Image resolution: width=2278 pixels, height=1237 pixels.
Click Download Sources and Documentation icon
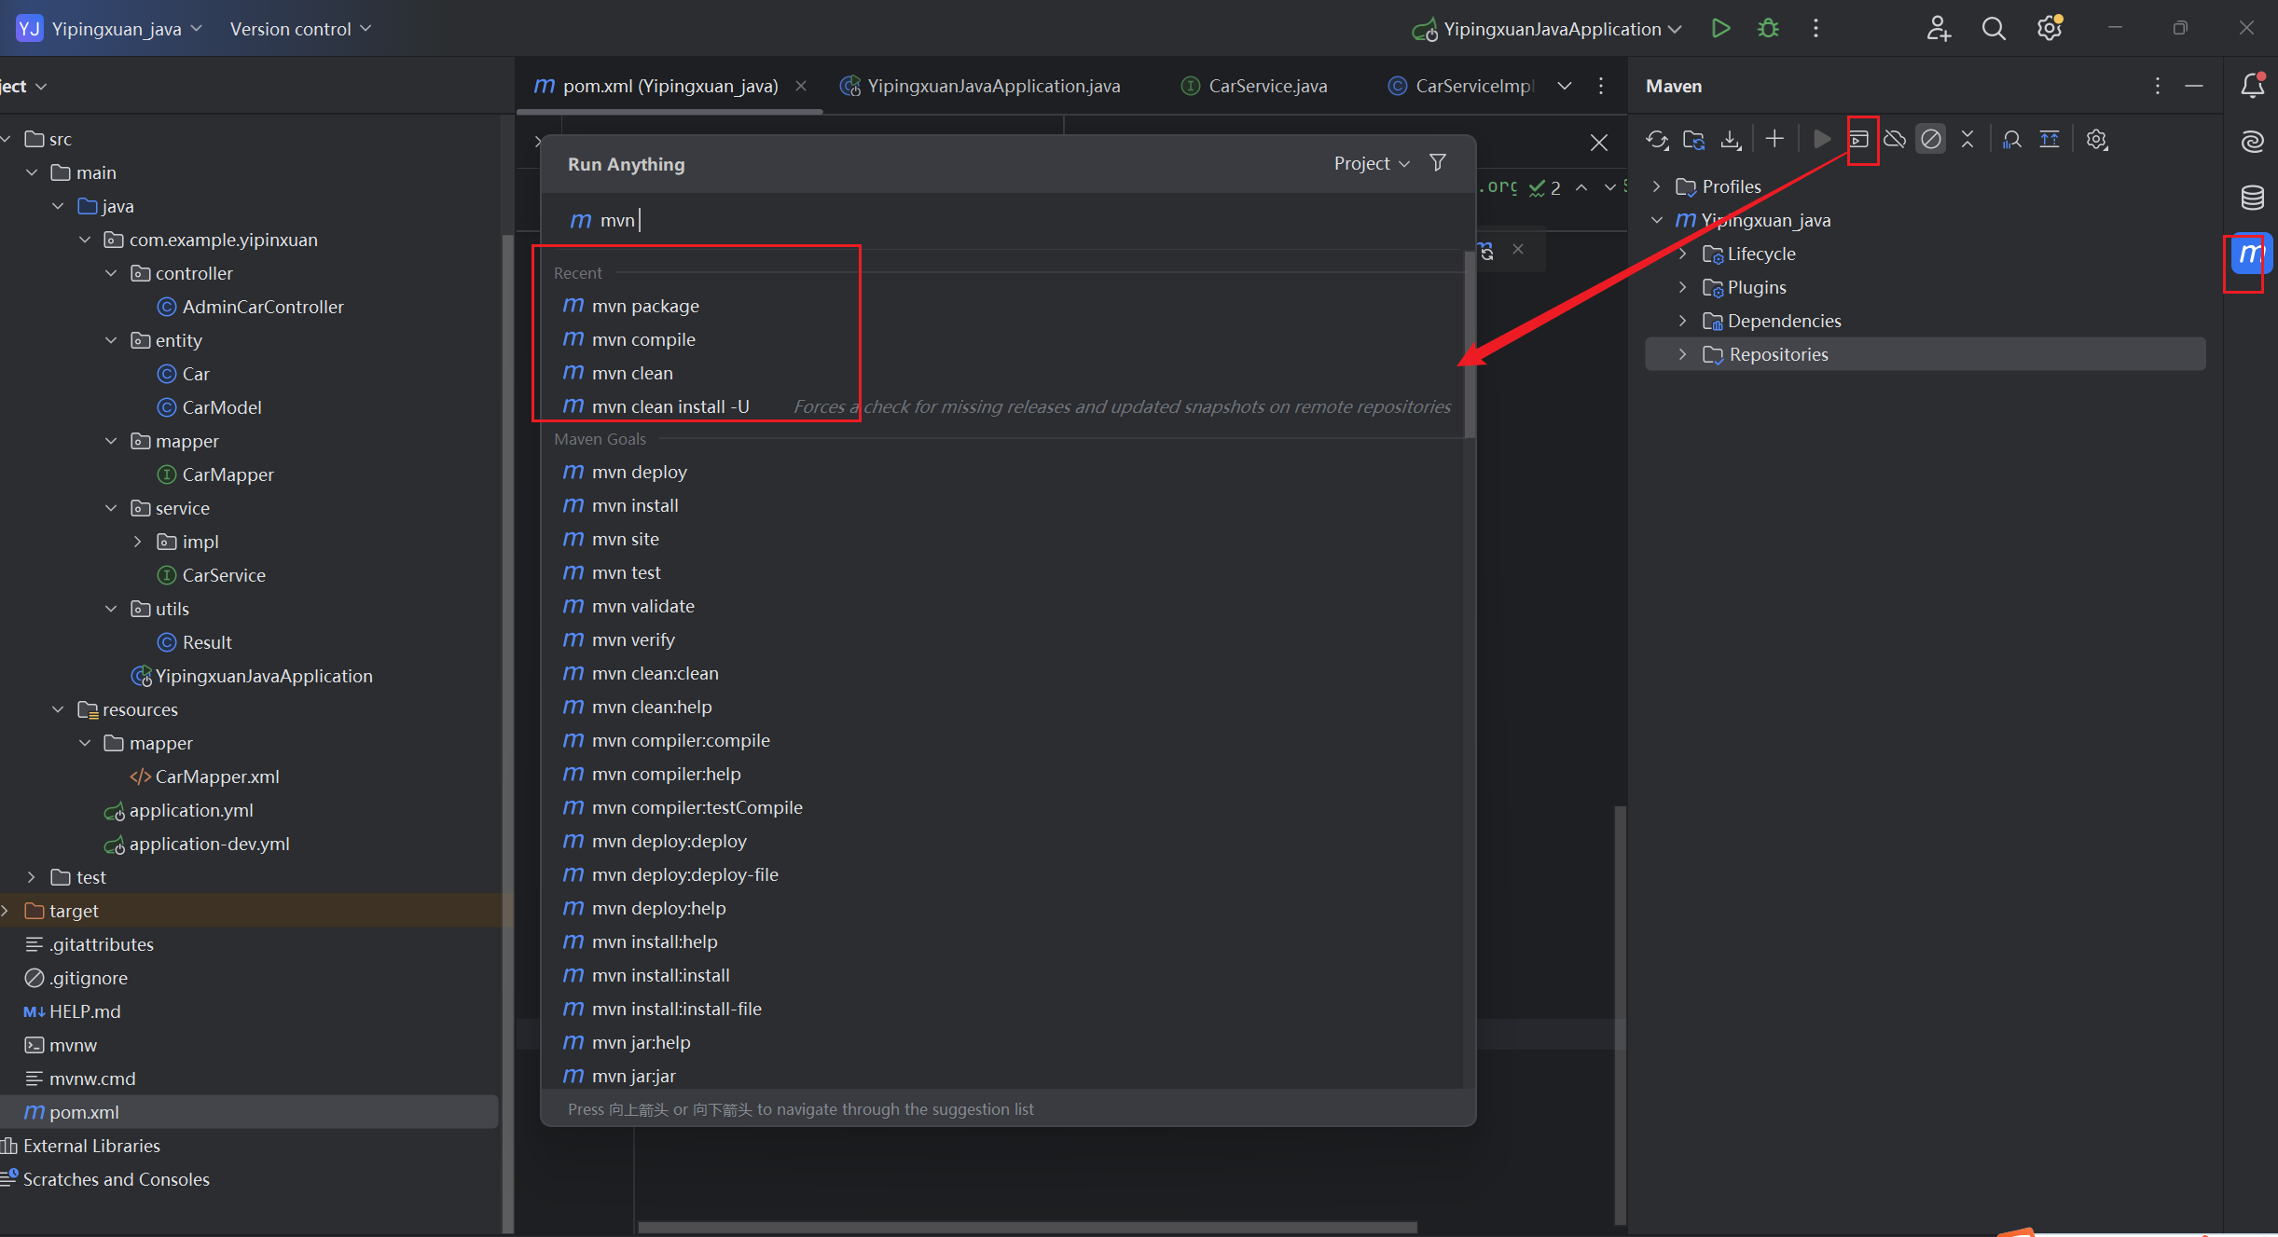pyautogui.click(x=1731, y=140)
